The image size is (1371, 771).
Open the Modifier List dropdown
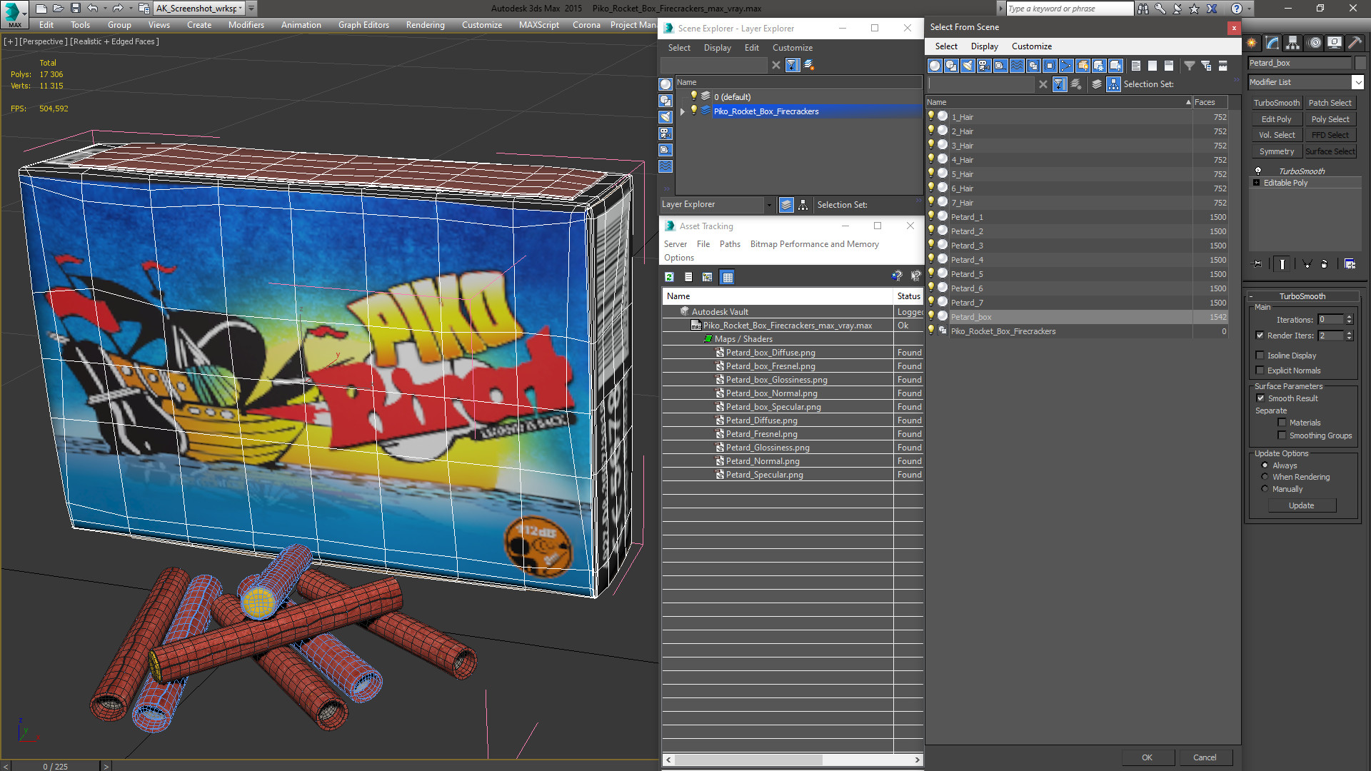coord(1357,82)
